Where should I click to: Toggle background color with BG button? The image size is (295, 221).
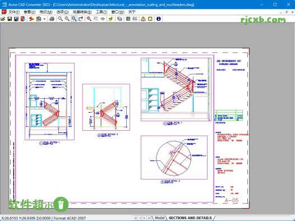[x=135, y=19]
